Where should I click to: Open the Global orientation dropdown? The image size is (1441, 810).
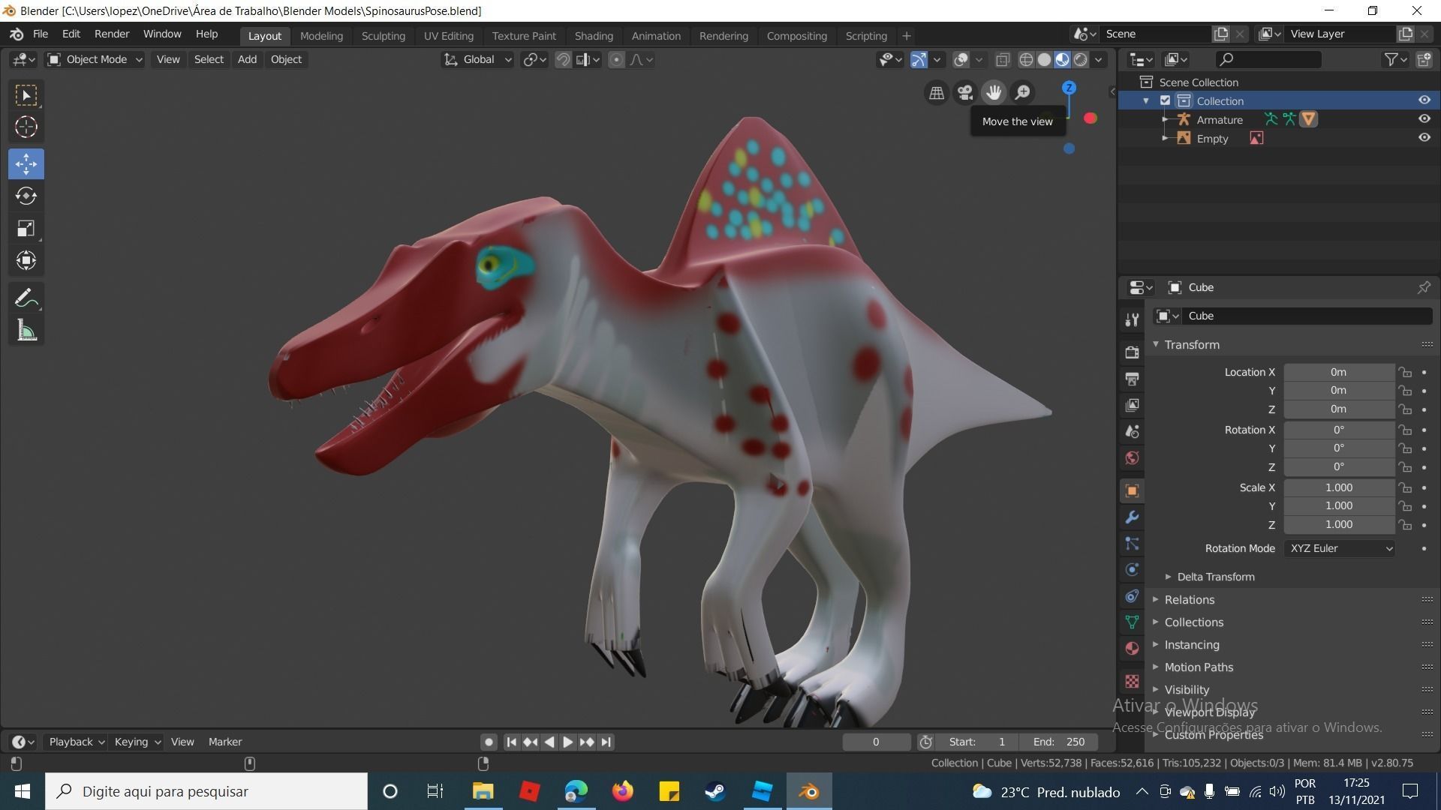click(x=477, y=59)
